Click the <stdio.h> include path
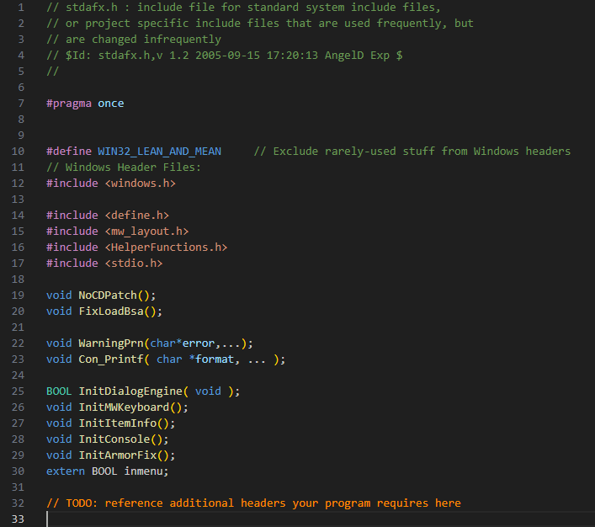595x527 pixels. (x=133, y=263)
